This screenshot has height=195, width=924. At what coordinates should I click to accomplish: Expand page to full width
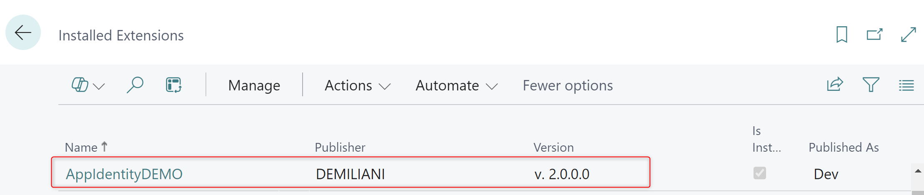tap(908, 35)
